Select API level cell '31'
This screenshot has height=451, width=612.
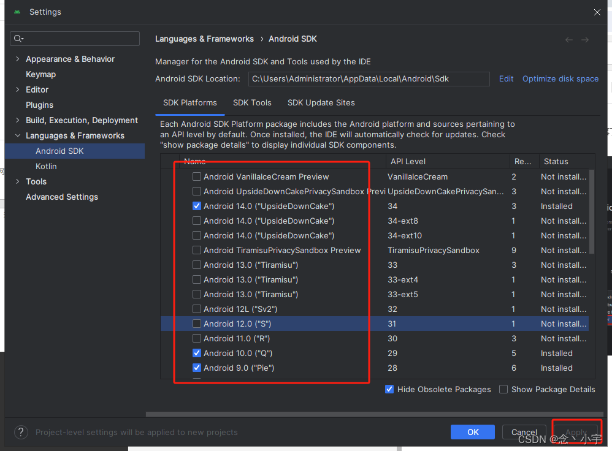coord(392,324)
